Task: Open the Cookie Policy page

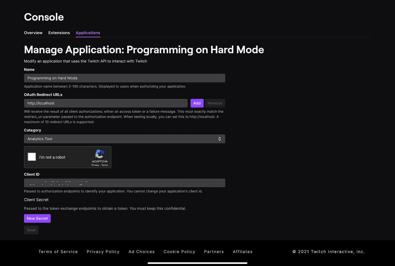Action: [179, 252]
